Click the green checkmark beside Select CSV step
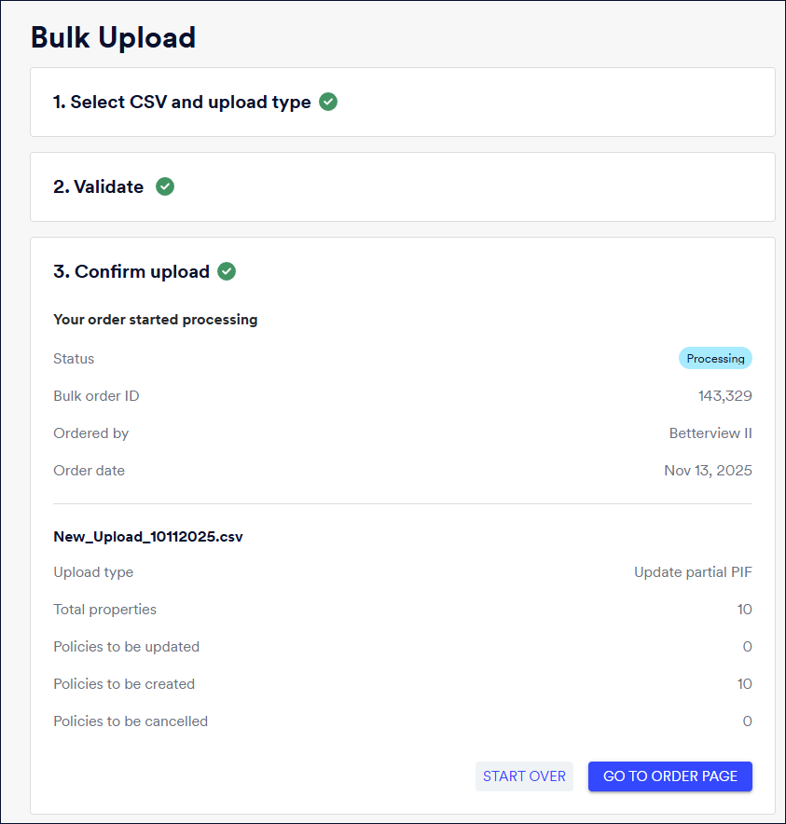 [328, 102]
